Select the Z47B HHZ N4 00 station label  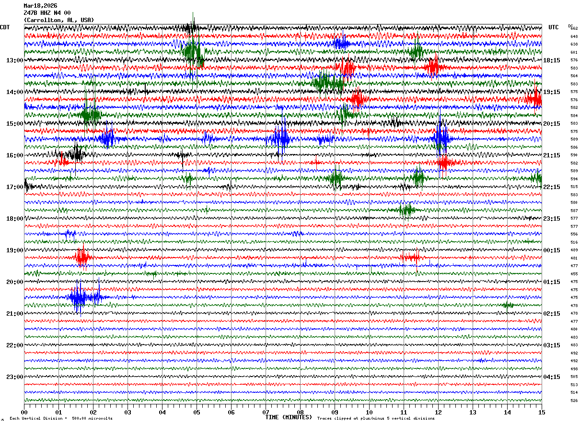coord(47,13)
